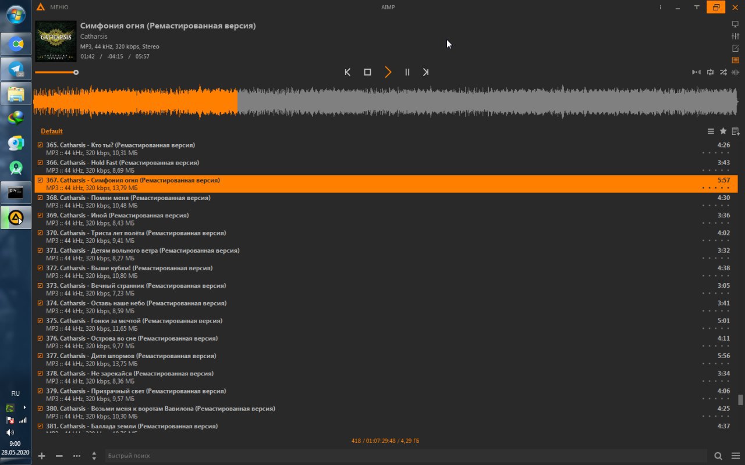Image resolution: width=745 pixels, height=465 pixels.
Task: Select track 380 Возьми меня к воротам Вавилона
Action: tap(386, 412)
